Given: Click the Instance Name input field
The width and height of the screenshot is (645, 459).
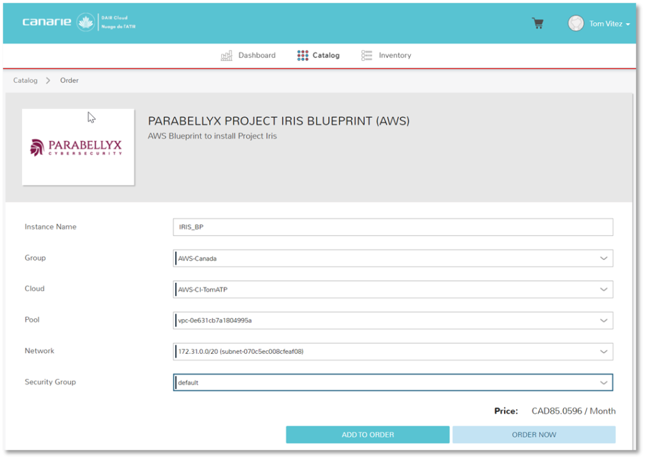Looking at the screenshot, I should click(x=392, y=227).
